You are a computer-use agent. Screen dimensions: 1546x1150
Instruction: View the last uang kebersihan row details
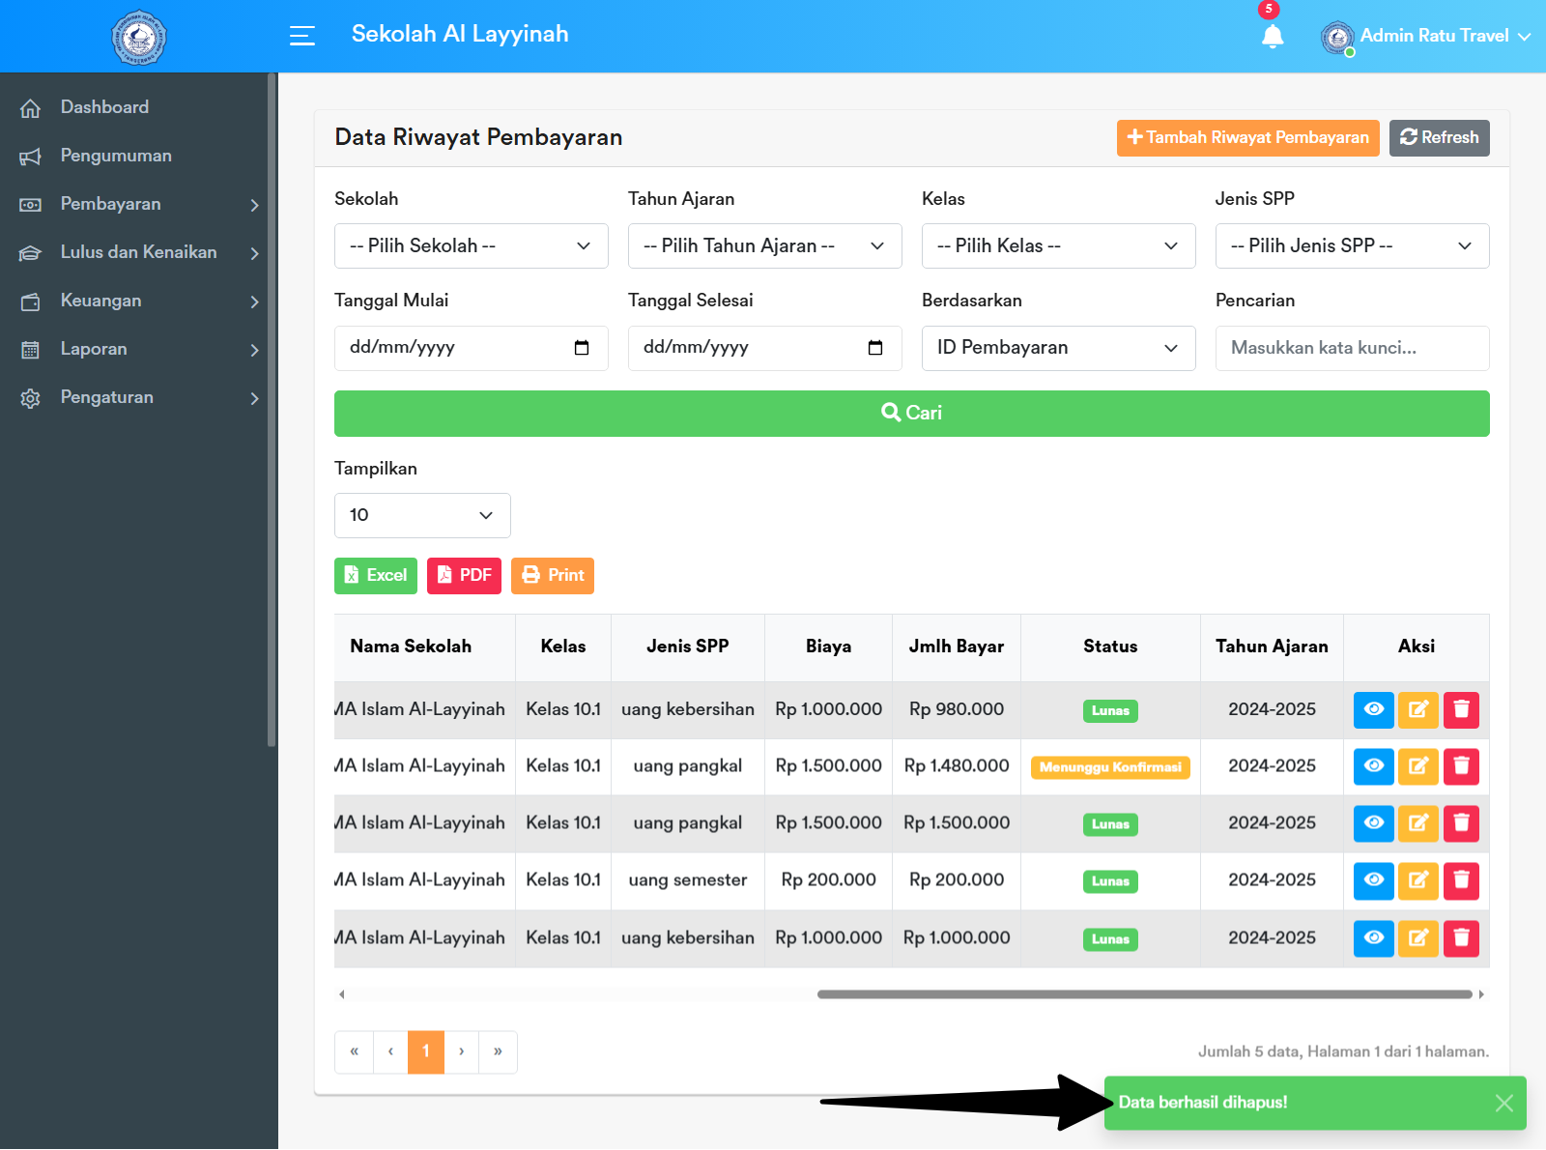(1373, 937)
